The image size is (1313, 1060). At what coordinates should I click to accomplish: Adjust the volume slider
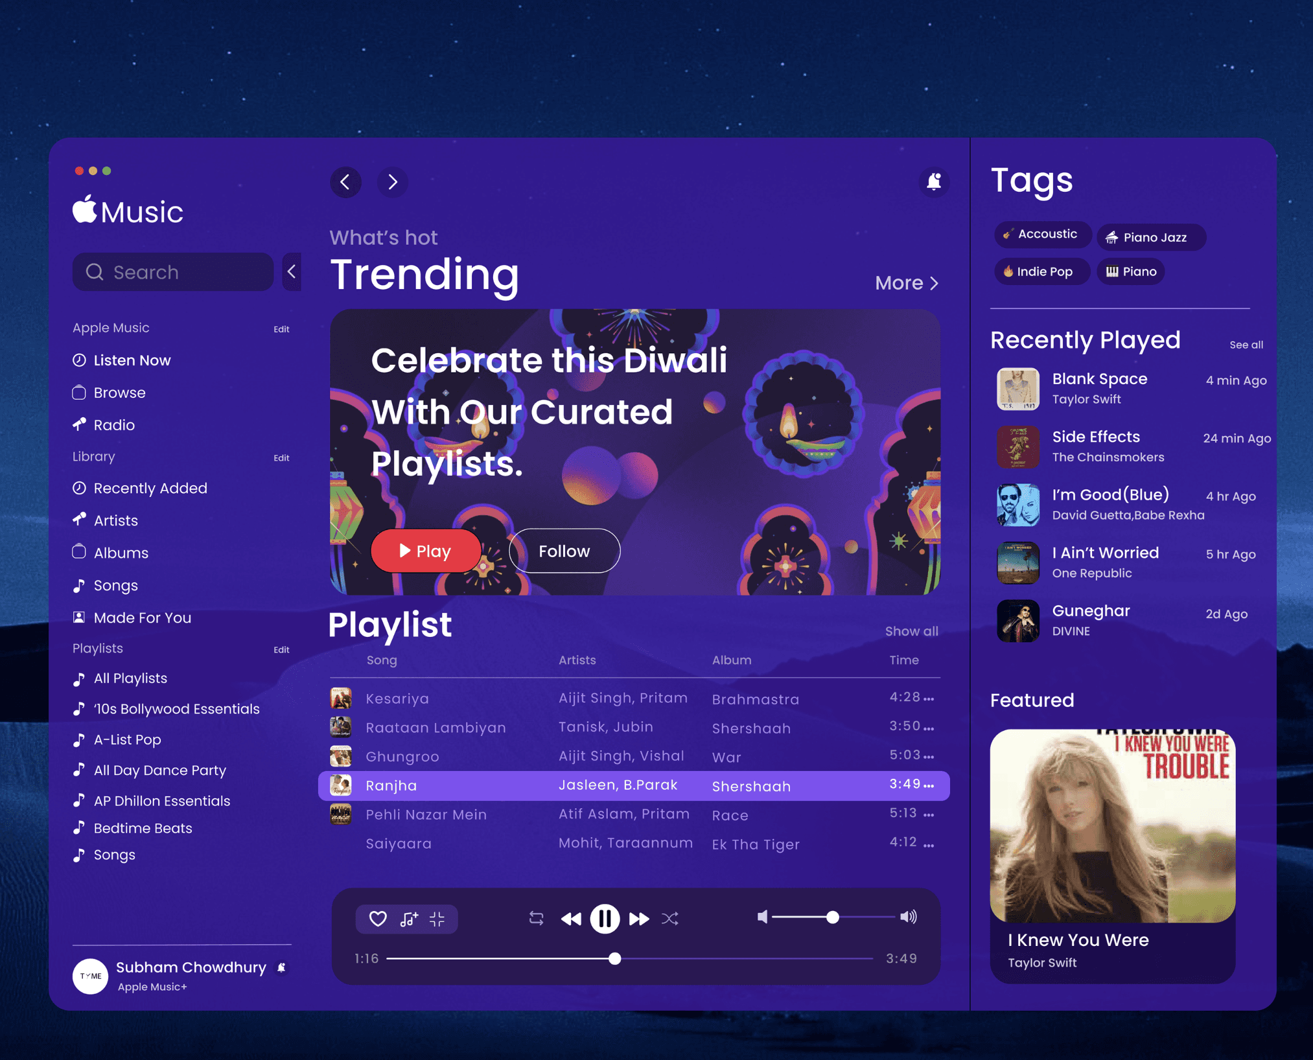tap(833, 917)
